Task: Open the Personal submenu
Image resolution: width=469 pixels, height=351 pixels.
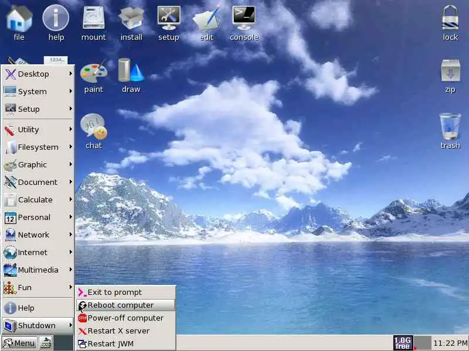Action: [x=38, y=217]
